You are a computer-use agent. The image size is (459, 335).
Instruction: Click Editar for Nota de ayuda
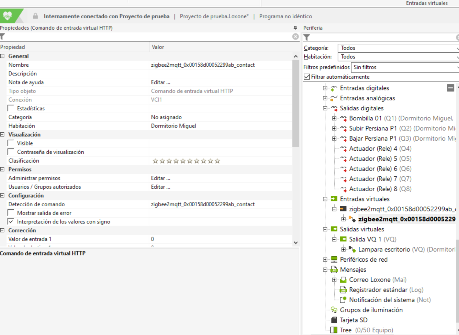point(161,83)
